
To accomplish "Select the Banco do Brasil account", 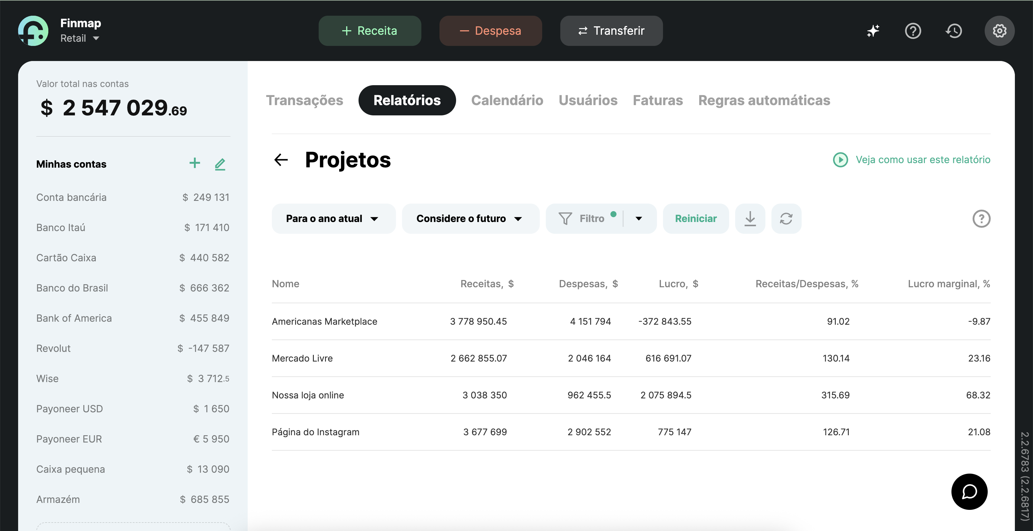I will (x=133, y=288).
